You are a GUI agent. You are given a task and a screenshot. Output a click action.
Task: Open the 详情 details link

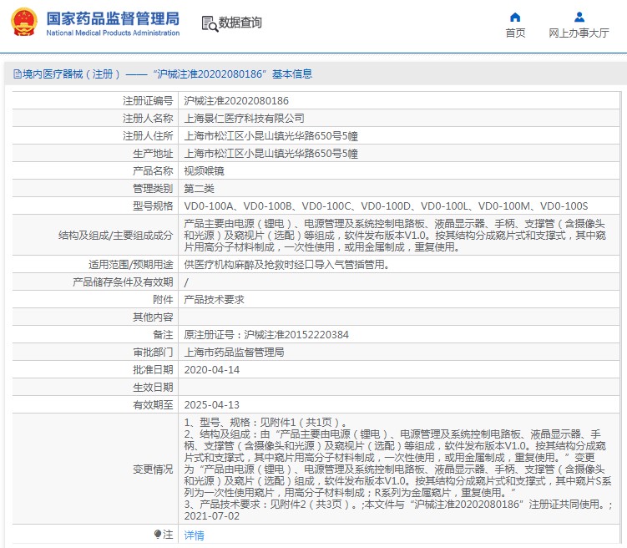click(194, 535)
